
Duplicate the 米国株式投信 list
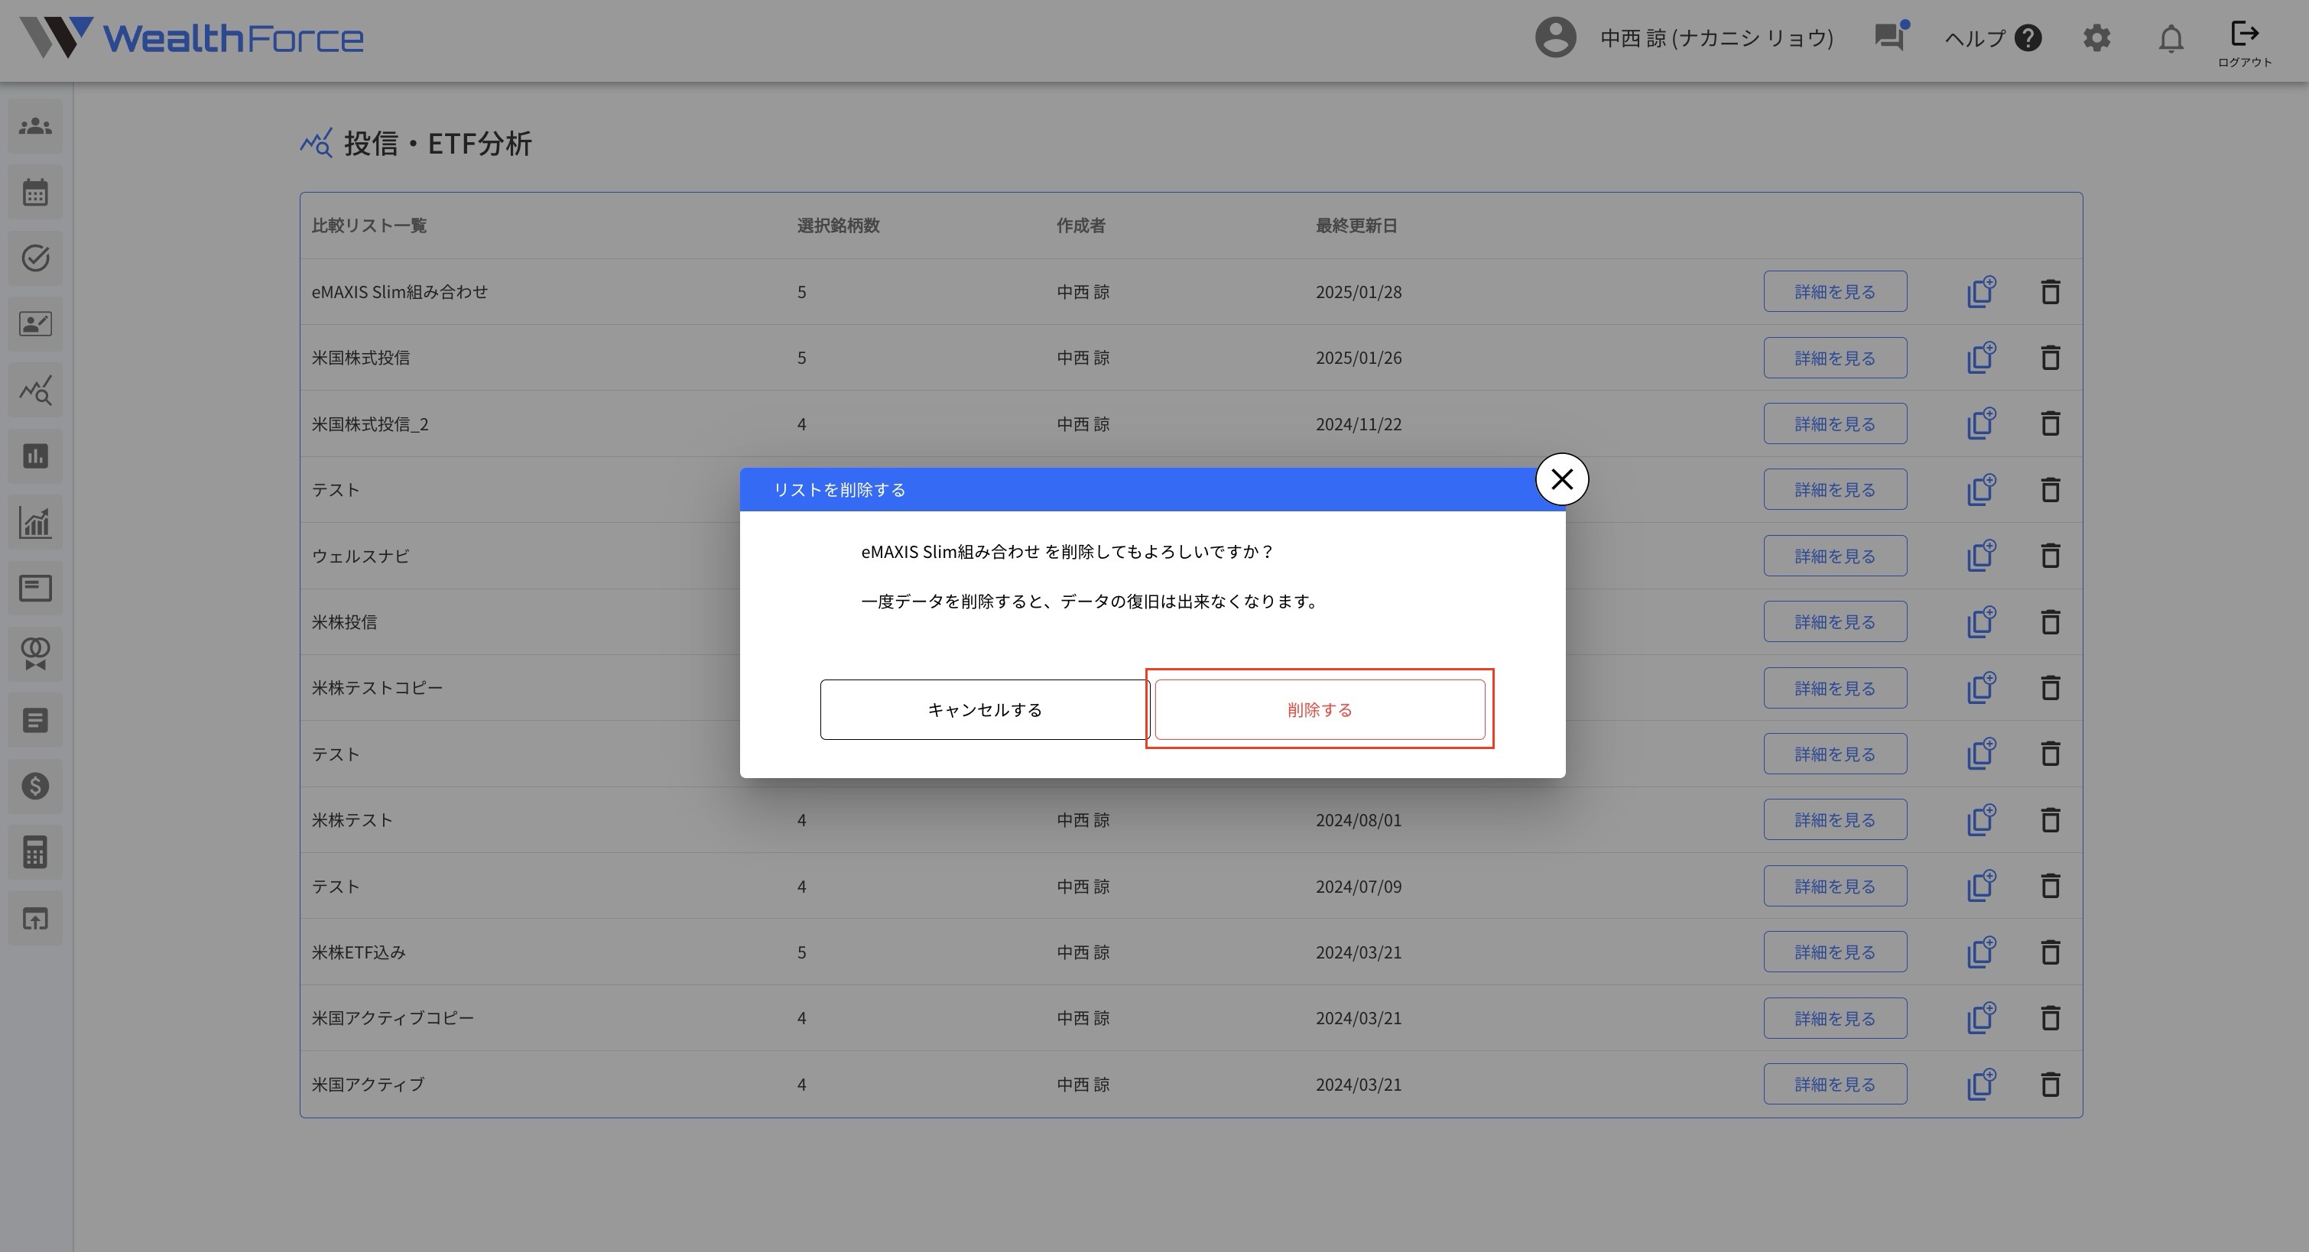tap(1981, 358)
